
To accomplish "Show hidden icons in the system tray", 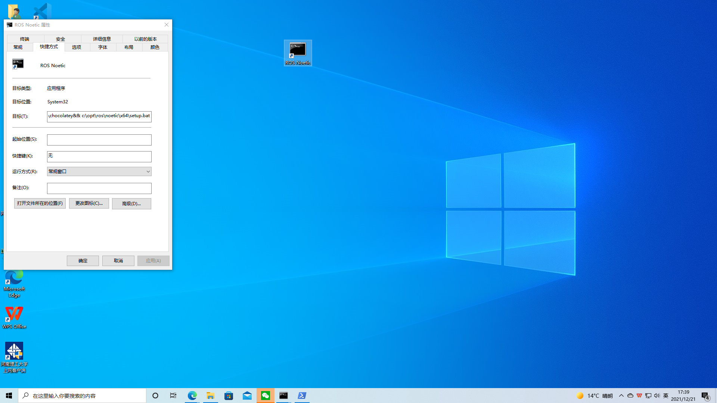I will (x=621, y=396).
